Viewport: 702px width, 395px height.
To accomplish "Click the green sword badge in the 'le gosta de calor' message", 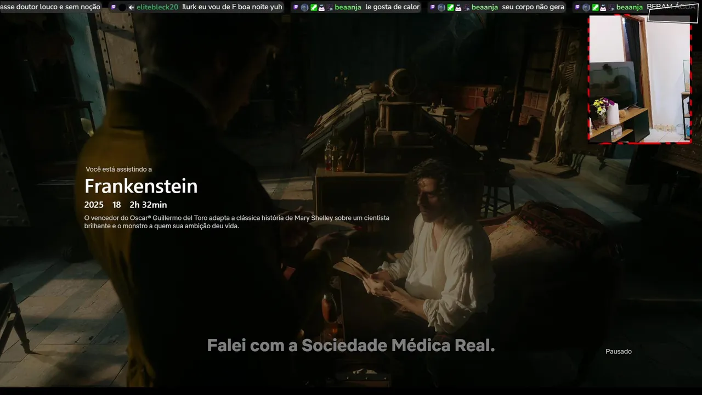I will point(314,8).
